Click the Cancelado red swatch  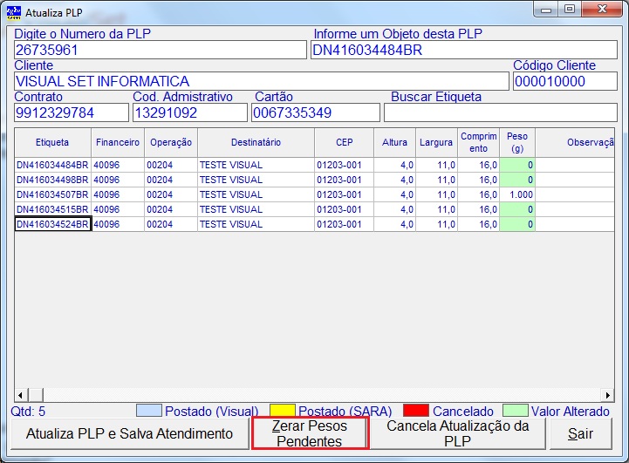(416, 411)
